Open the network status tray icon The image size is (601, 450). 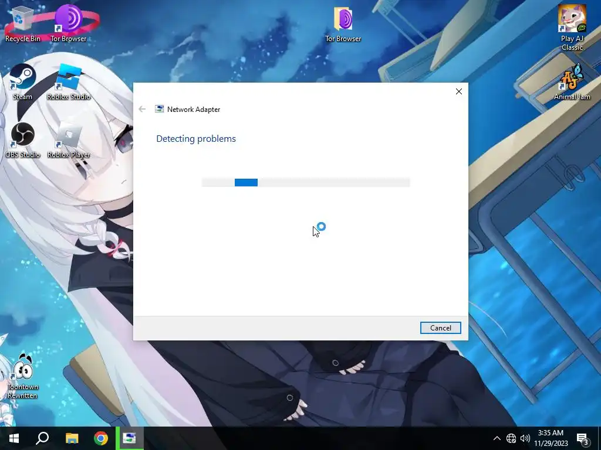[511, 438]
